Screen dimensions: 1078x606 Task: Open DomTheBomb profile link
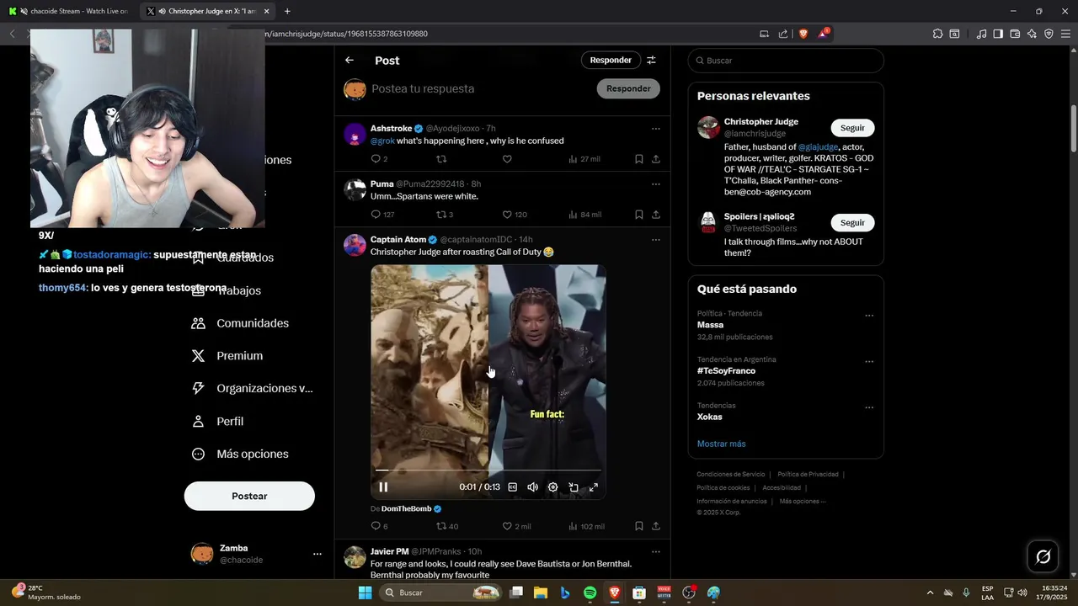pos(406,509)
